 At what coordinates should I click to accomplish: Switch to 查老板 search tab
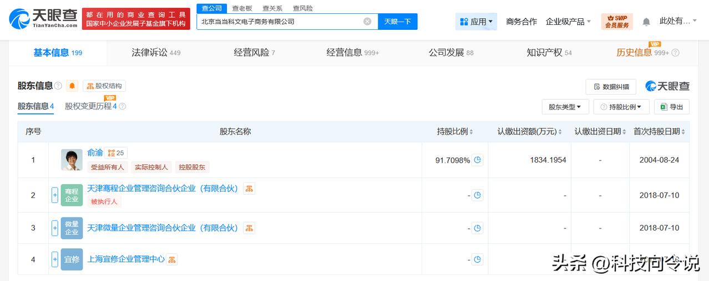(x=242, y=8)
